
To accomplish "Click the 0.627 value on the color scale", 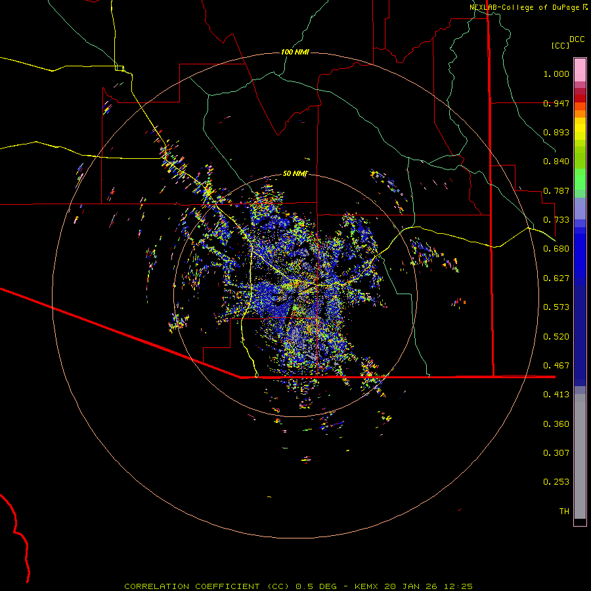I will click(556, 278).
